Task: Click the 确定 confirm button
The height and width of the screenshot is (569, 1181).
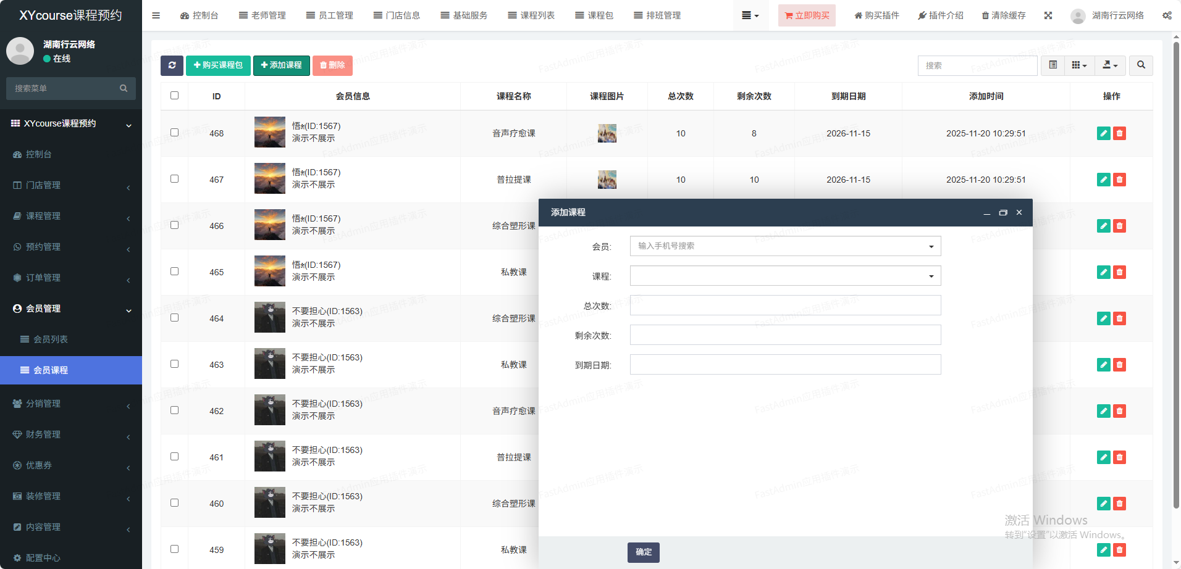Action: pos(644,552)
